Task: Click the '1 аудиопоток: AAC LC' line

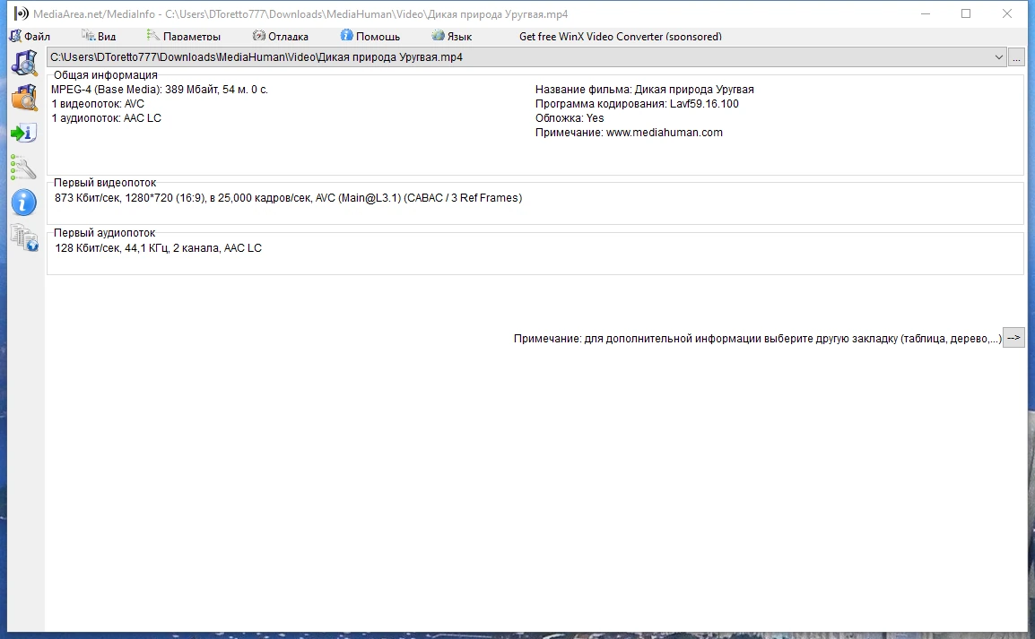Action: pos(106,118)
